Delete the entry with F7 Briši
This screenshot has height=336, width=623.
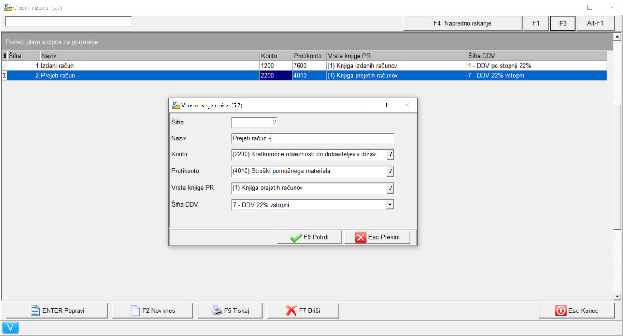tap(303, 310)
